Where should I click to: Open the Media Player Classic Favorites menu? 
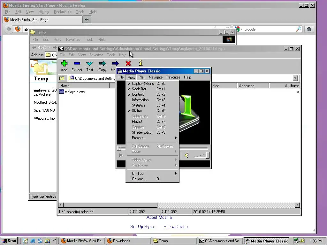(173, 77)
